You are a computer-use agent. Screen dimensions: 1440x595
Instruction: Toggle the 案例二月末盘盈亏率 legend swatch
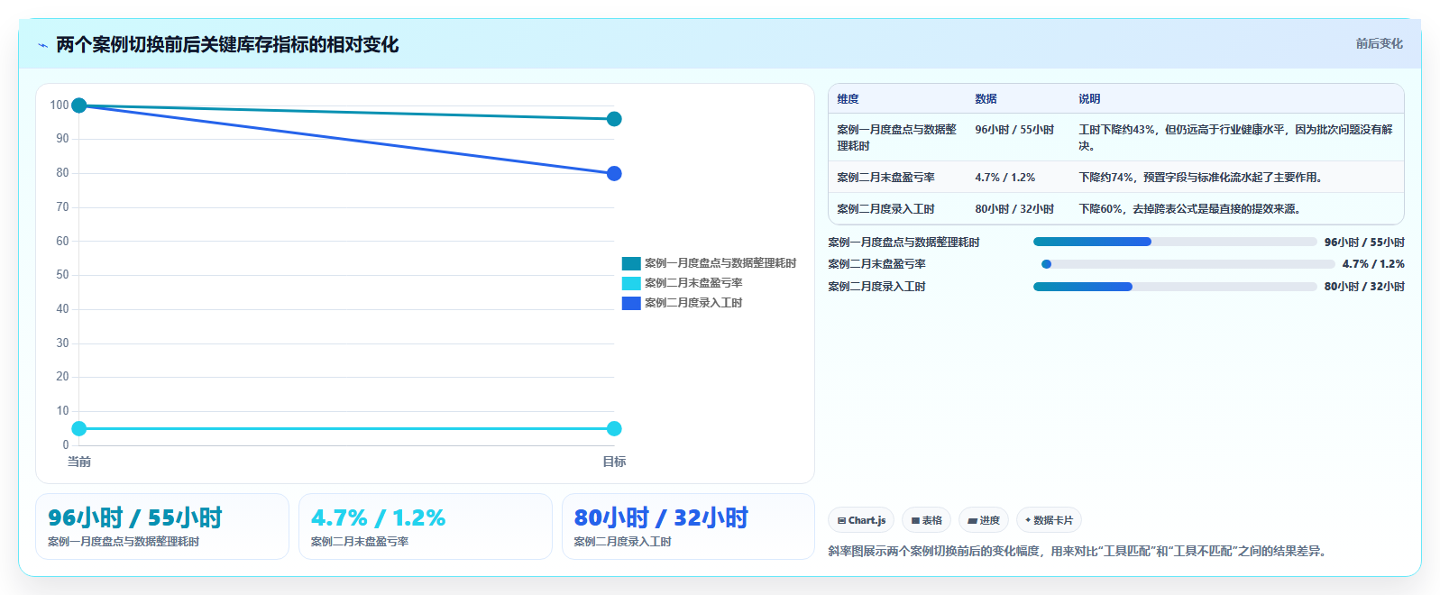631,283
